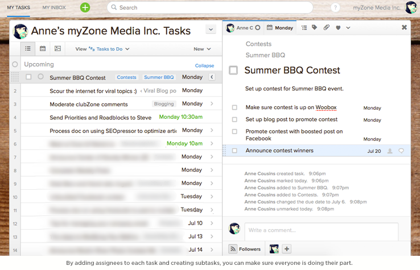The image size is (420, 270).
Task: Click the heart like icon
Action: click(338, 28)
